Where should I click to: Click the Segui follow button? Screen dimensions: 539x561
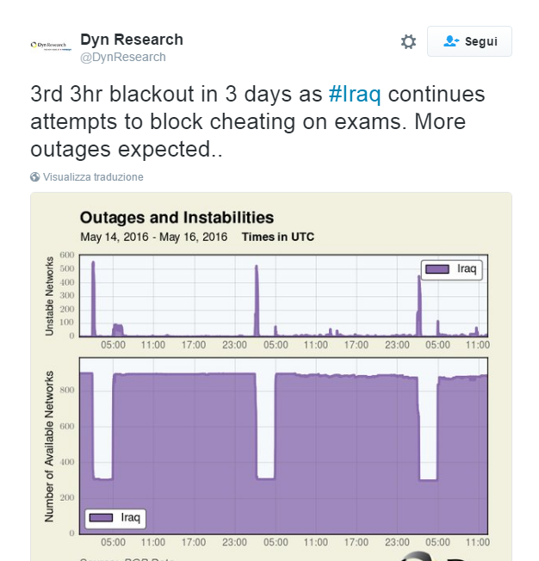point(469,41)
